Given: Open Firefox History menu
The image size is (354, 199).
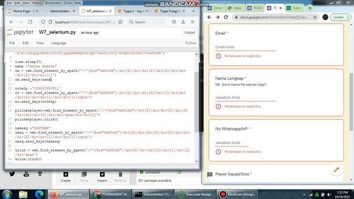Looking at the screenshot, I should 37,3.
